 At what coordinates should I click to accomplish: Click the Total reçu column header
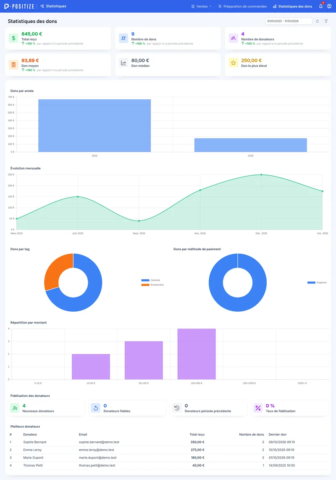tap(197, 435)
